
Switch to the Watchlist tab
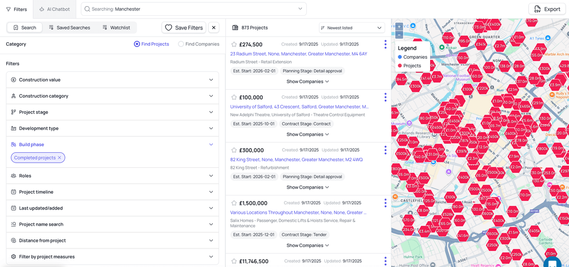point(116,28)
